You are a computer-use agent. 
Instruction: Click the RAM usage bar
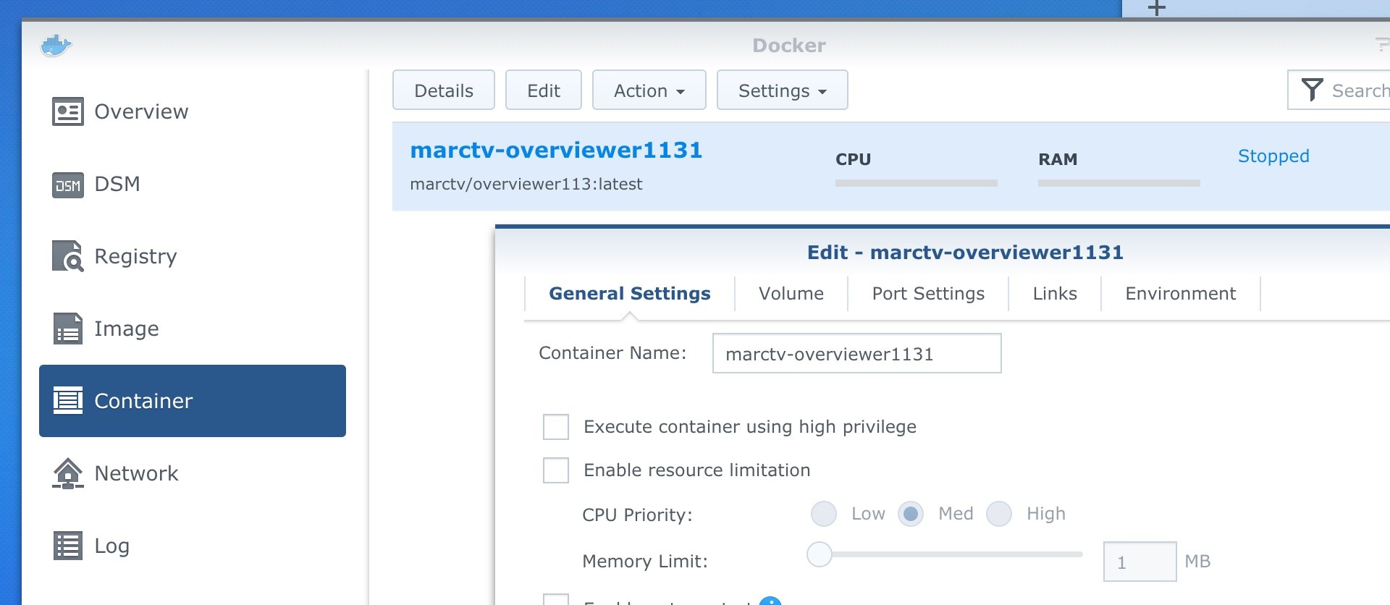(1119, 183)
